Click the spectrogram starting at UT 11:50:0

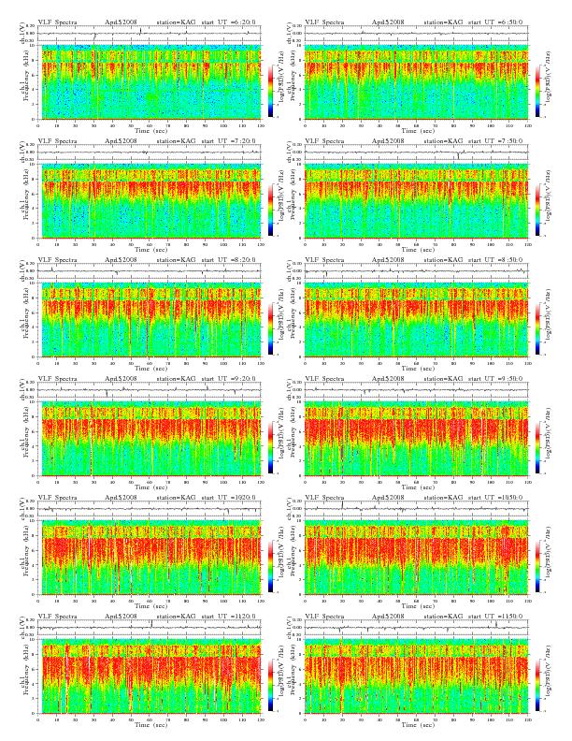416,676
